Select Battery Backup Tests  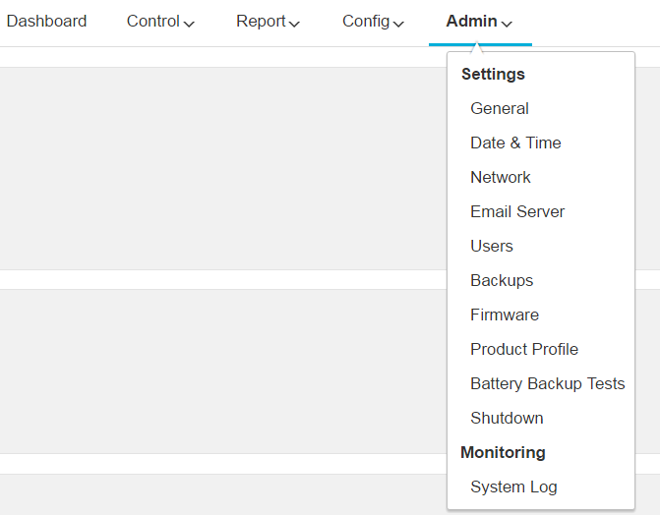[x=547, y=384]
